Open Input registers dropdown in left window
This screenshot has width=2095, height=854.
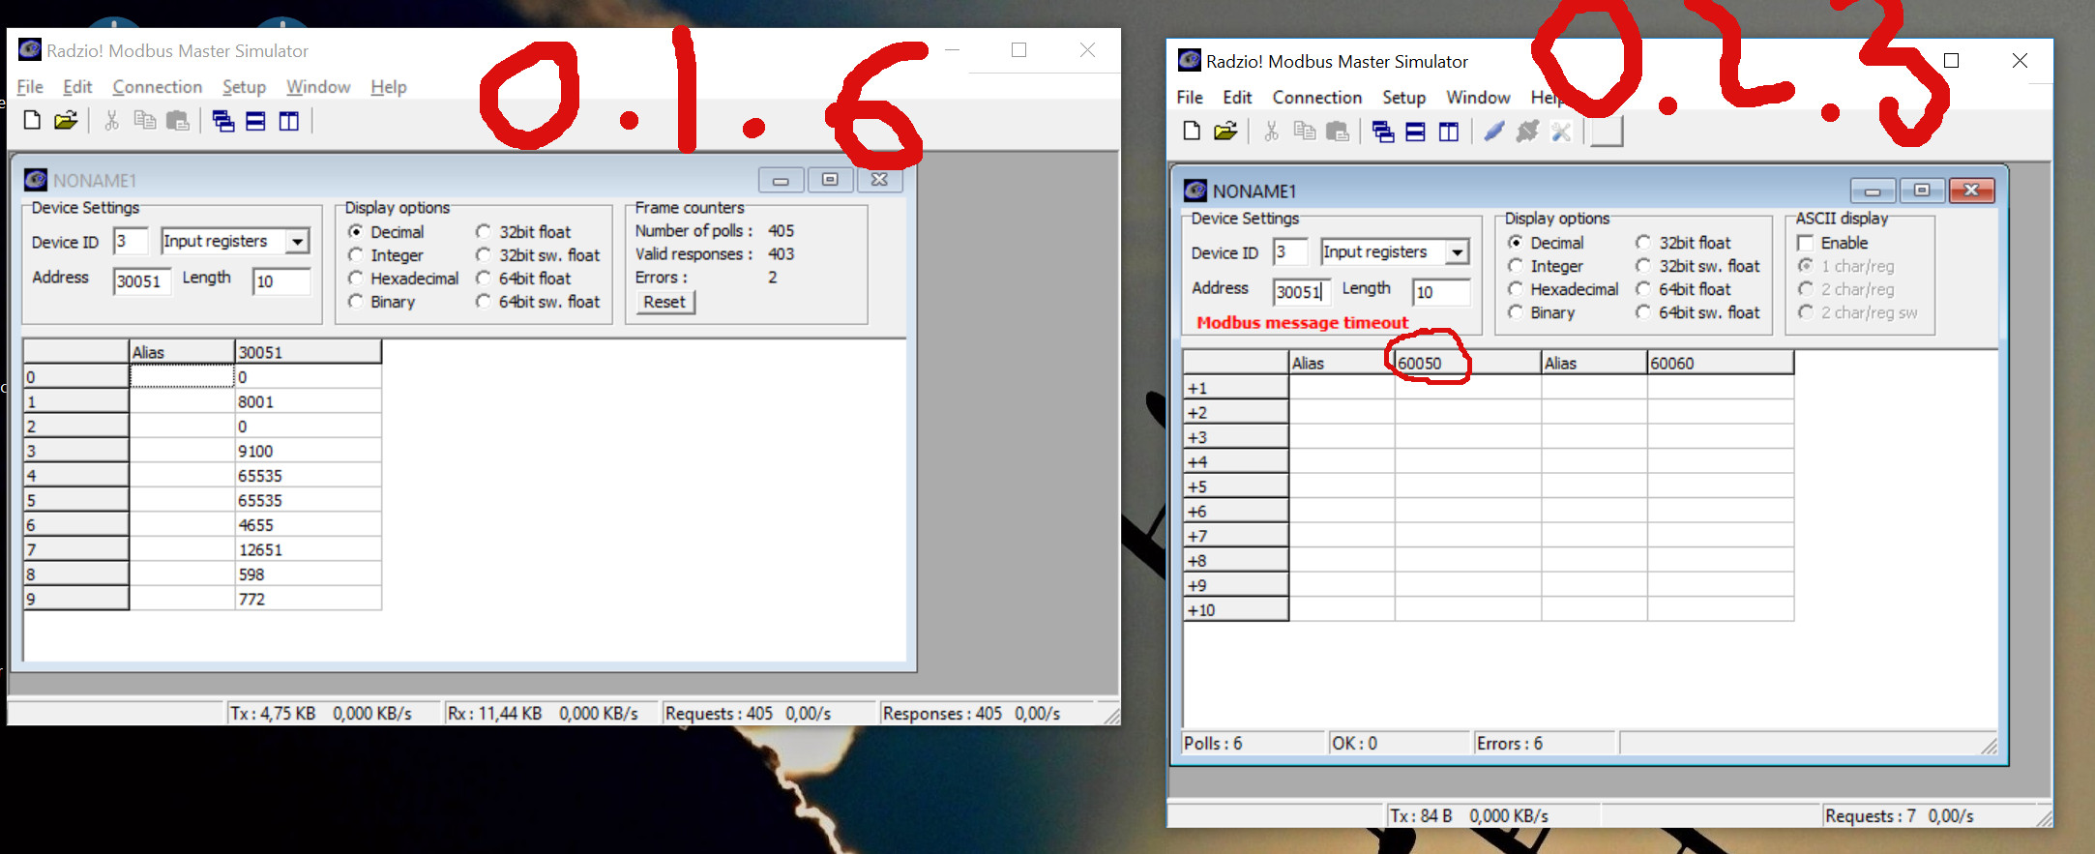coord(298,241)
